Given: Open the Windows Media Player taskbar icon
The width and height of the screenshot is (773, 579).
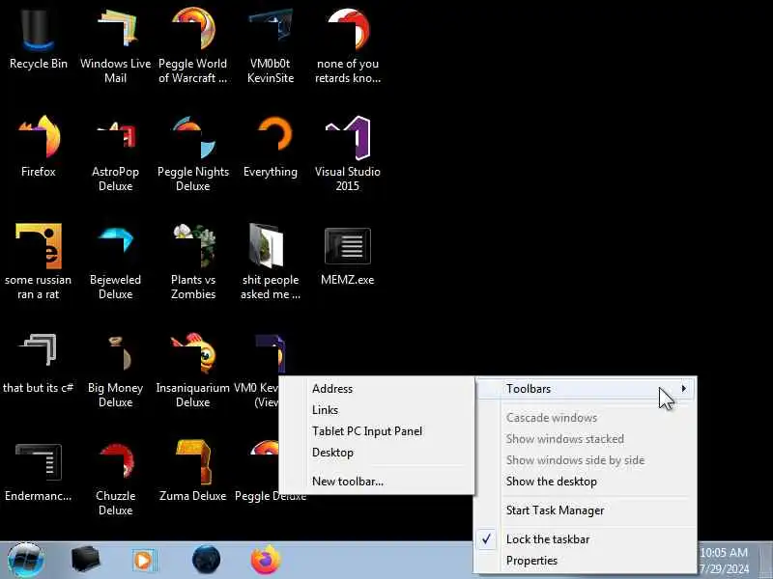Looking at the screenshot, I should point(144,561).
